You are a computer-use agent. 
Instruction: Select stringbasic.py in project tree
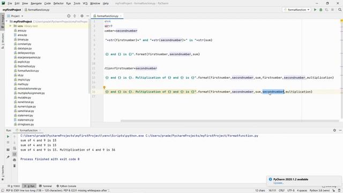[26, 124]
